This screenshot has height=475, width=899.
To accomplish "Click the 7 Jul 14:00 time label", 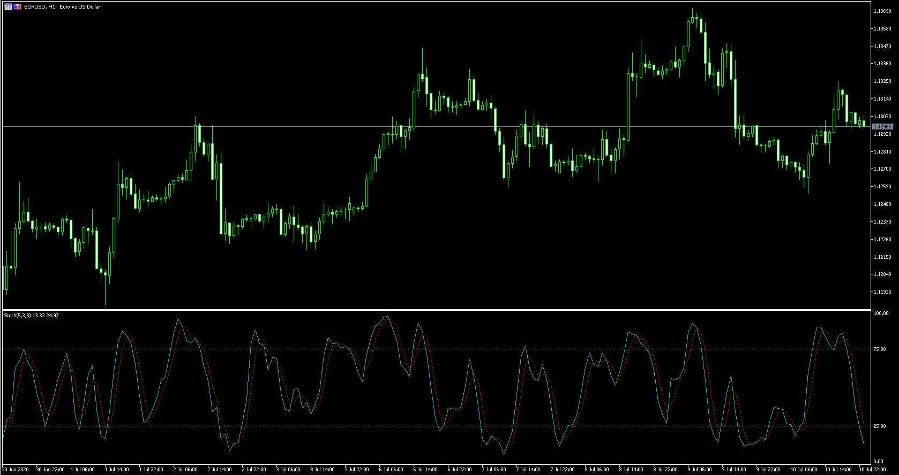I will pos(529,470).
